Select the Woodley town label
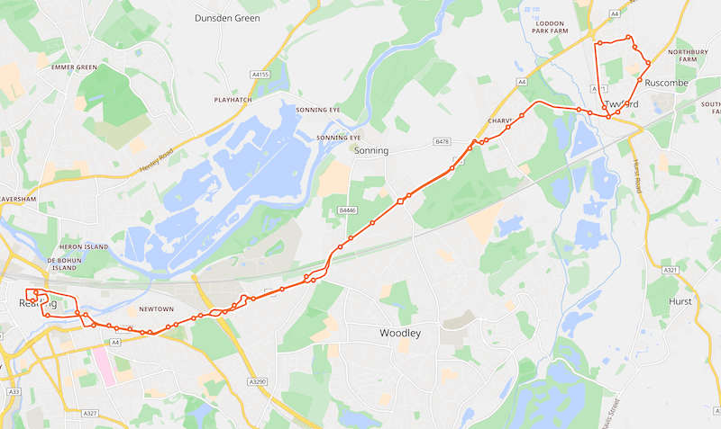721x429 pixels. tap(400, 333)
